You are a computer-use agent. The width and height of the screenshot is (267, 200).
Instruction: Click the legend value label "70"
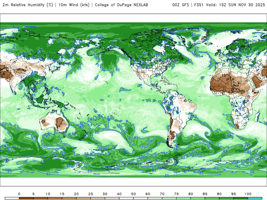(162, 194)
